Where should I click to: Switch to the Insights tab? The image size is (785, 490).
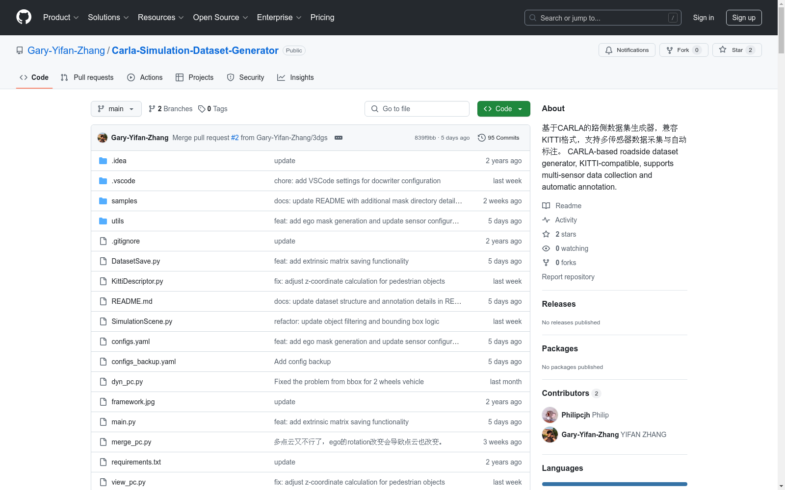point(295,77)
